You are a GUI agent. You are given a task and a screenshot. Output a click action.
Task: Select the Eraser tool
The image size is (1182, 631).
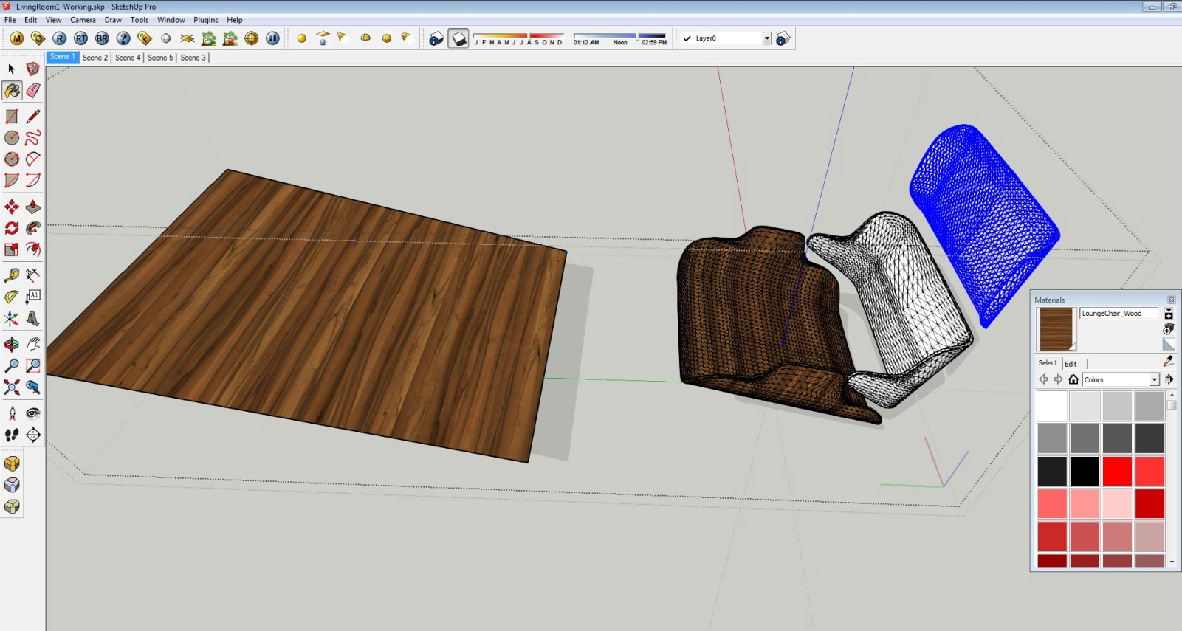(33, 90)
